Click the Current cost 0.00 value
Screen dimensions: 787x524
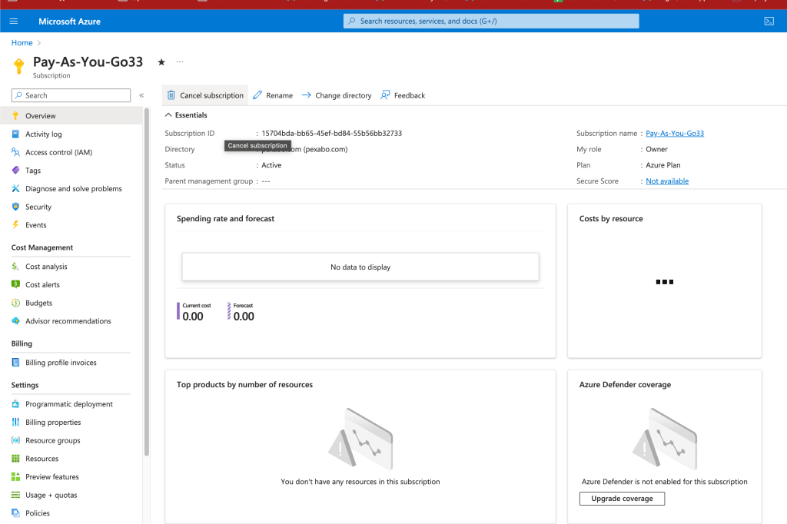(x=193, y=317)
